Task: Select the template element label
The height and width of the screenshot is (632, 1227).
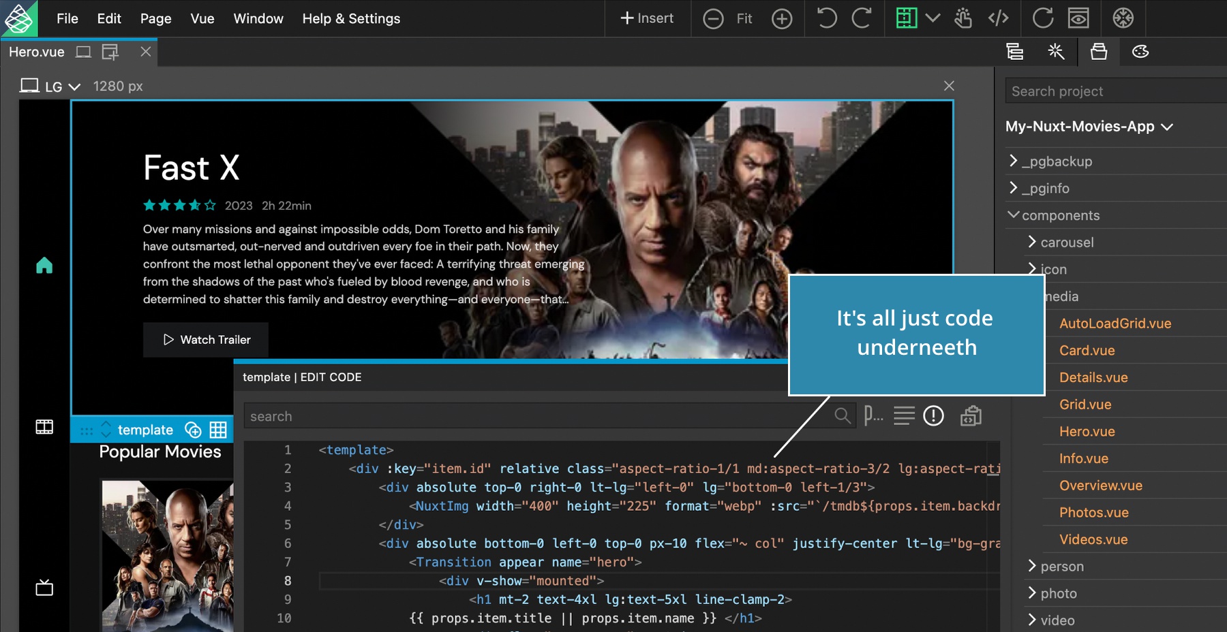Action: [x=145, y=430]
